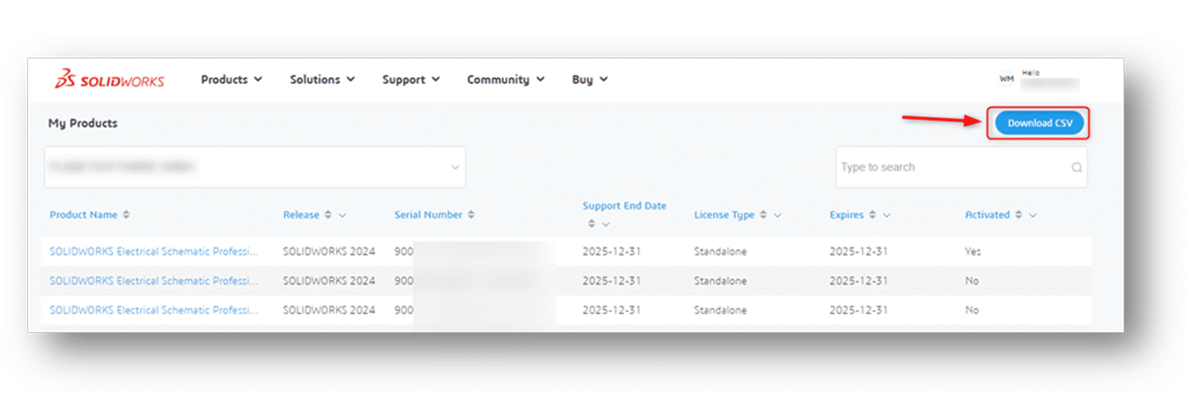Screen dimensions: 1187x418
Task: Open the Activated column filter chevron
Action: click(x=1032, y=215)
